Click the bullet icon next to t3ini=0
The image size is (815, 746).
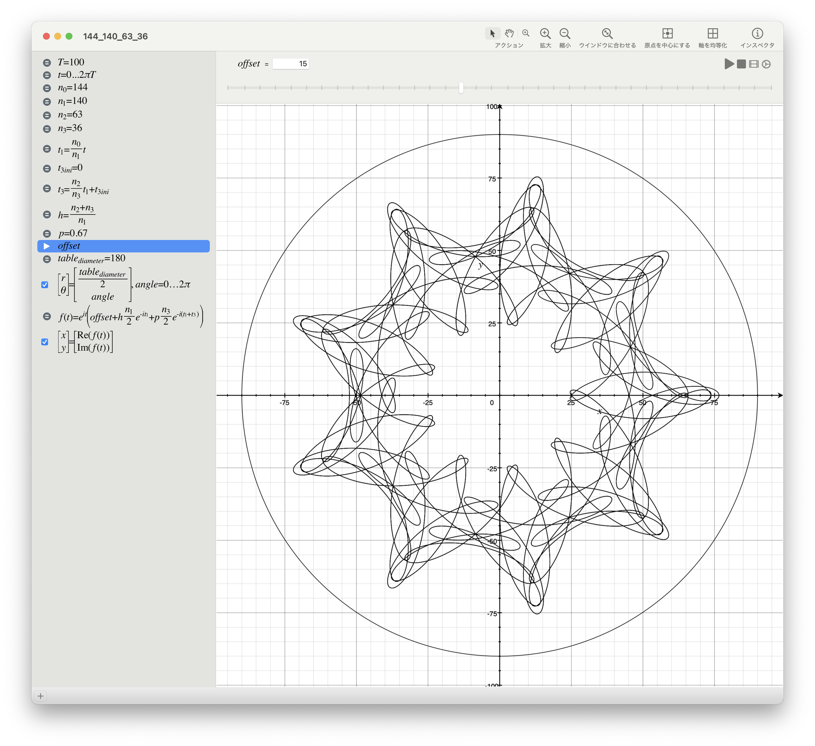(x=47, y=168)
